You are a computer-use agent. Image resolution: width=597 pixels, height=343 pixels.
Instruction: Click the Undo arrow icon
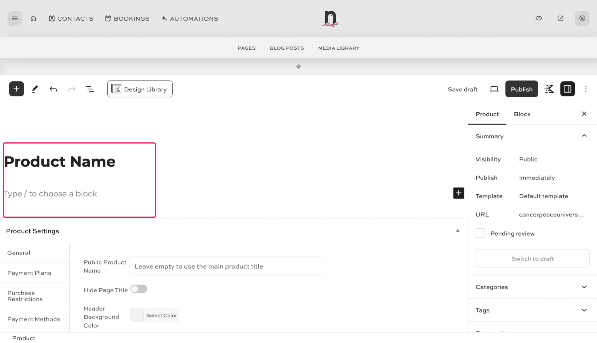point(53,89)
